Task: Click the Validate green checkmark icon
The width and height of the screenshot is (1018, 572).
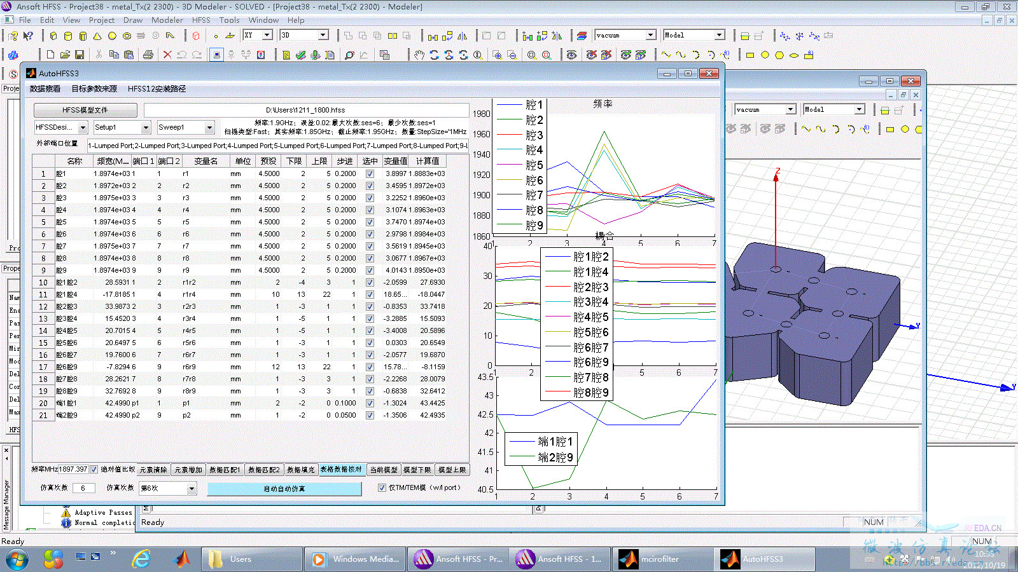Action: coord(300,55)
